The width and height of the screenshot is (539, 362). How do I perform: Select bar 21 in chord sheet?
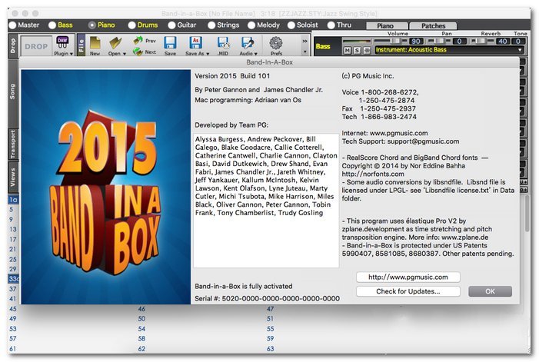pyautogui.click(x=13, y=249)
